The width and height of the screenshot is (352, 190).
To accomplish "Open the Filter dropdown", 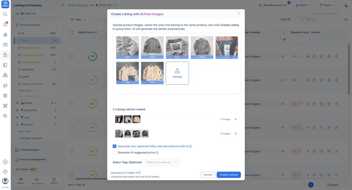I will [78, 20].
